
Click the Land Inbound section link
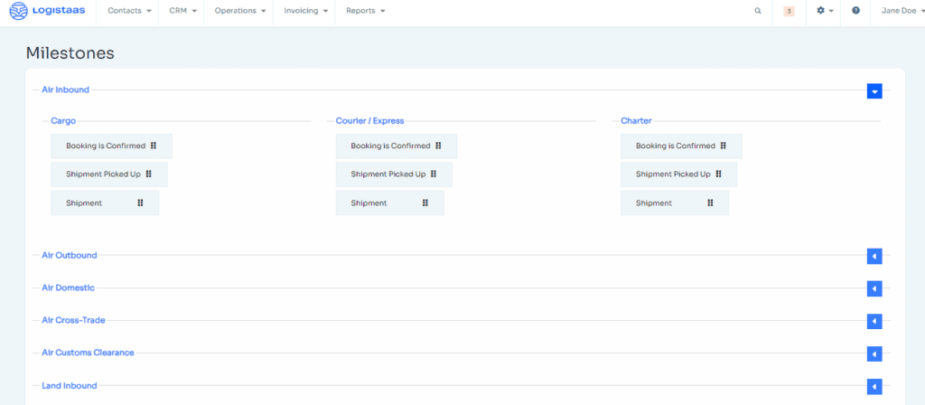69,385
